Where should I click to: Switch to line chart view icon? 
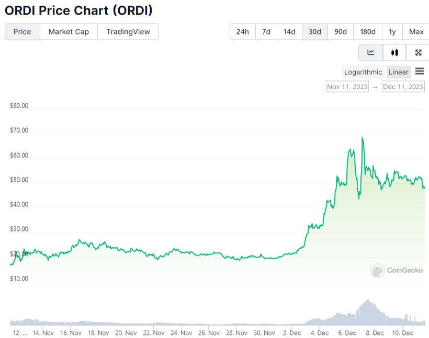(x=371, y=52)
